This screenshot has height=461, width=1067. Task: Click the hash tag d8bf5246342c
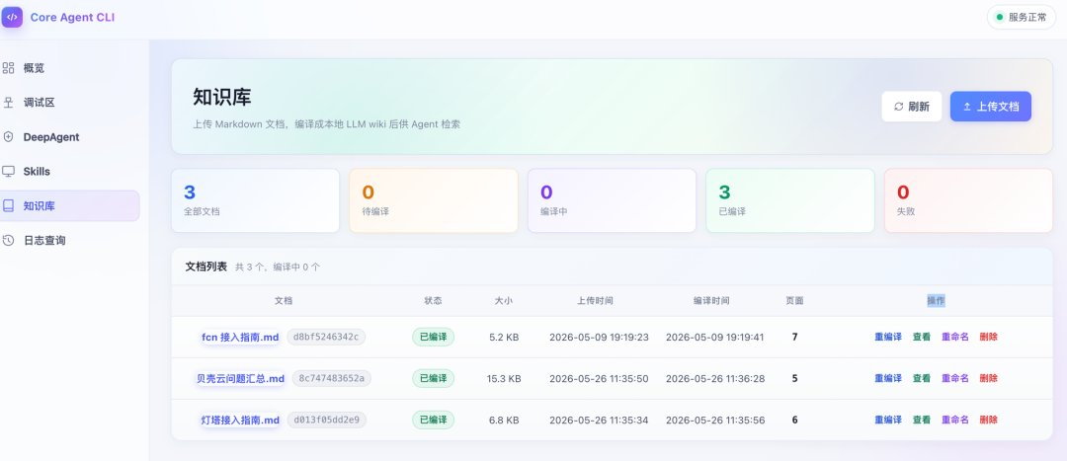(x=326, y=337)
